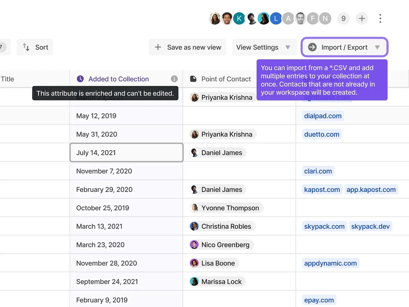The height and width of the screenshot is (307, 409).
Task: Open the dialpad.com domain link
Action: (x=323, y=116)
